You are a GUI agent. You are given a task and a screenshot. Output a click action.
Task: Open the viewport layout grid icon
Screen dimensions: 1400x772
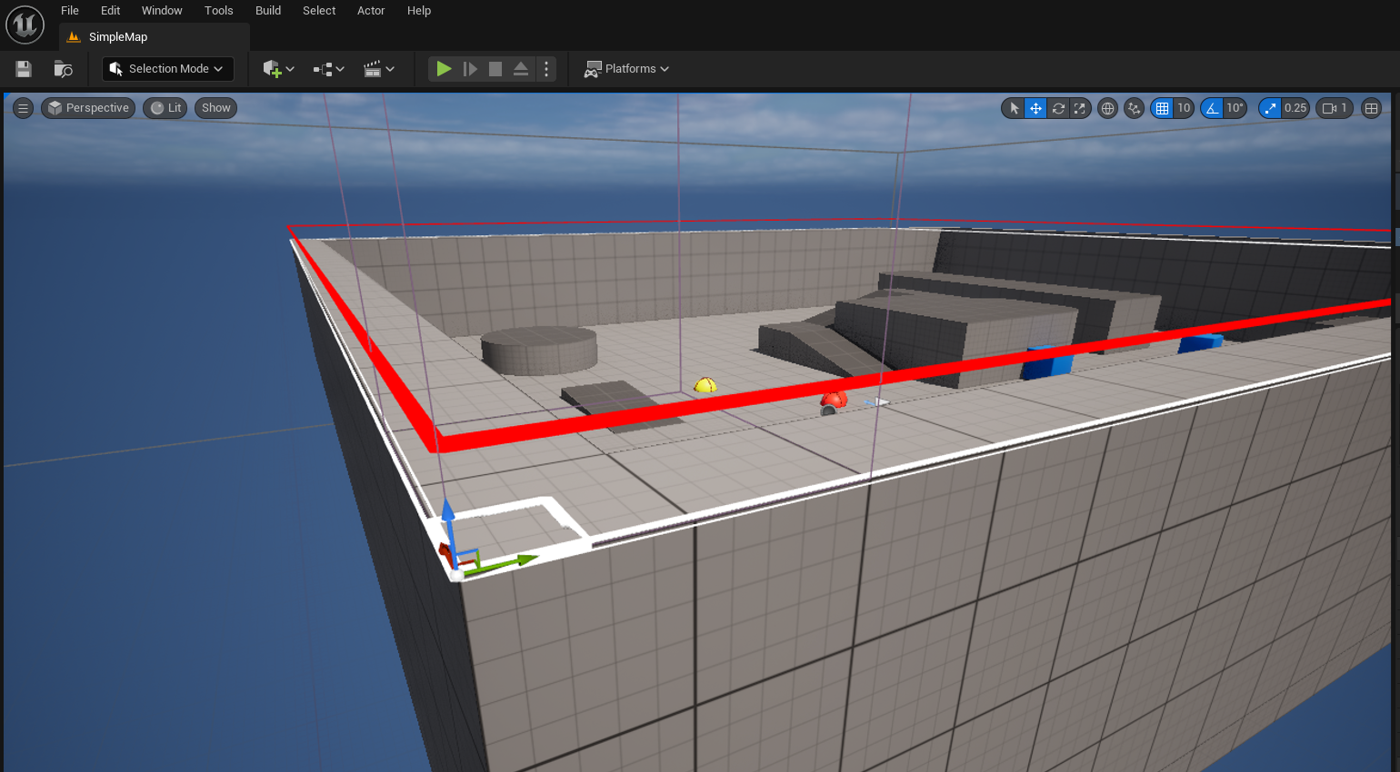click(x=1372, y=108)
